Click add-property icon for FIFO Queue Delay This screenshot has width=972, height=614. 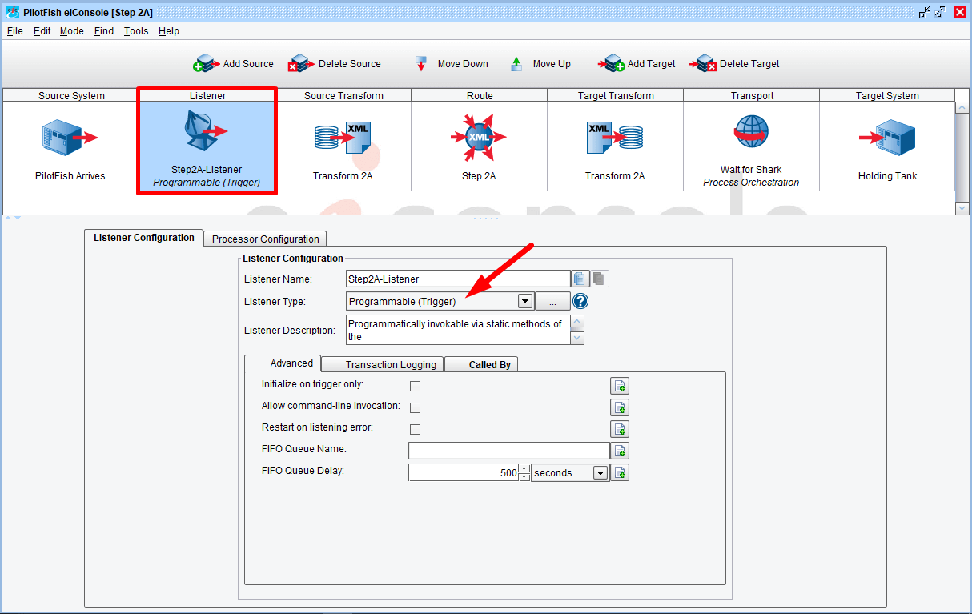[620, 472]
